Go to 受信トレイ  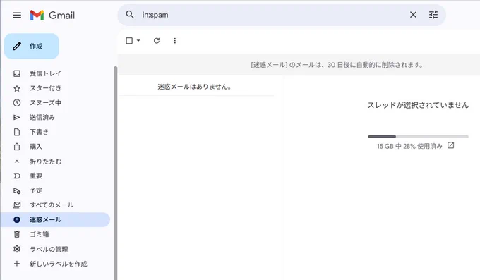coord(45,73)
